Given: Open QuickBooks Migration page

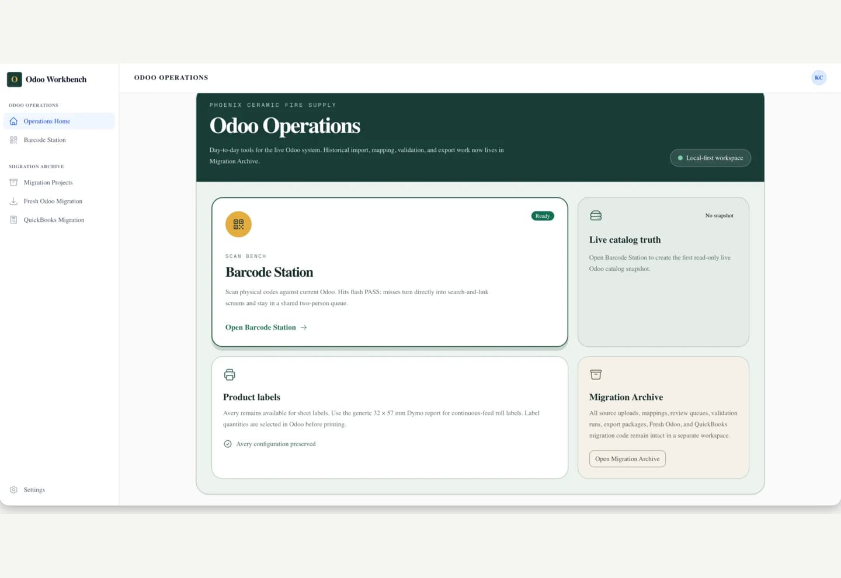Looking at the screenshot, I should click(59, 220).
